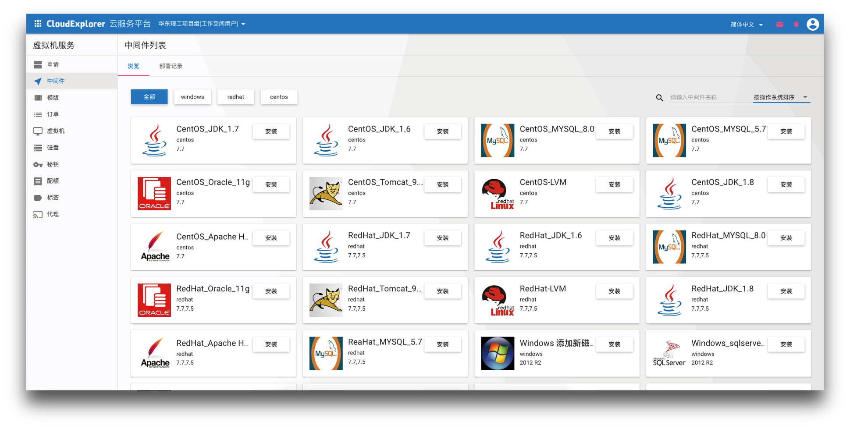Open the mail envelope notifications
This screenshot has height=429, width=850.
click(x=779, y=25)
